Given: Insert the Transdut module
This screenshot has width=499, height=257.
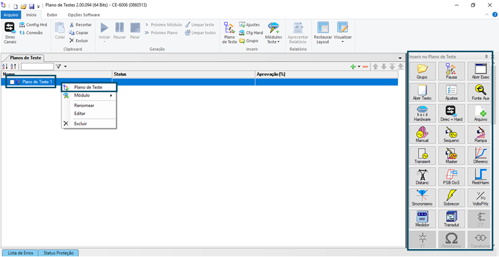Looking at the screenshot, I should click(x=451, y=219).
